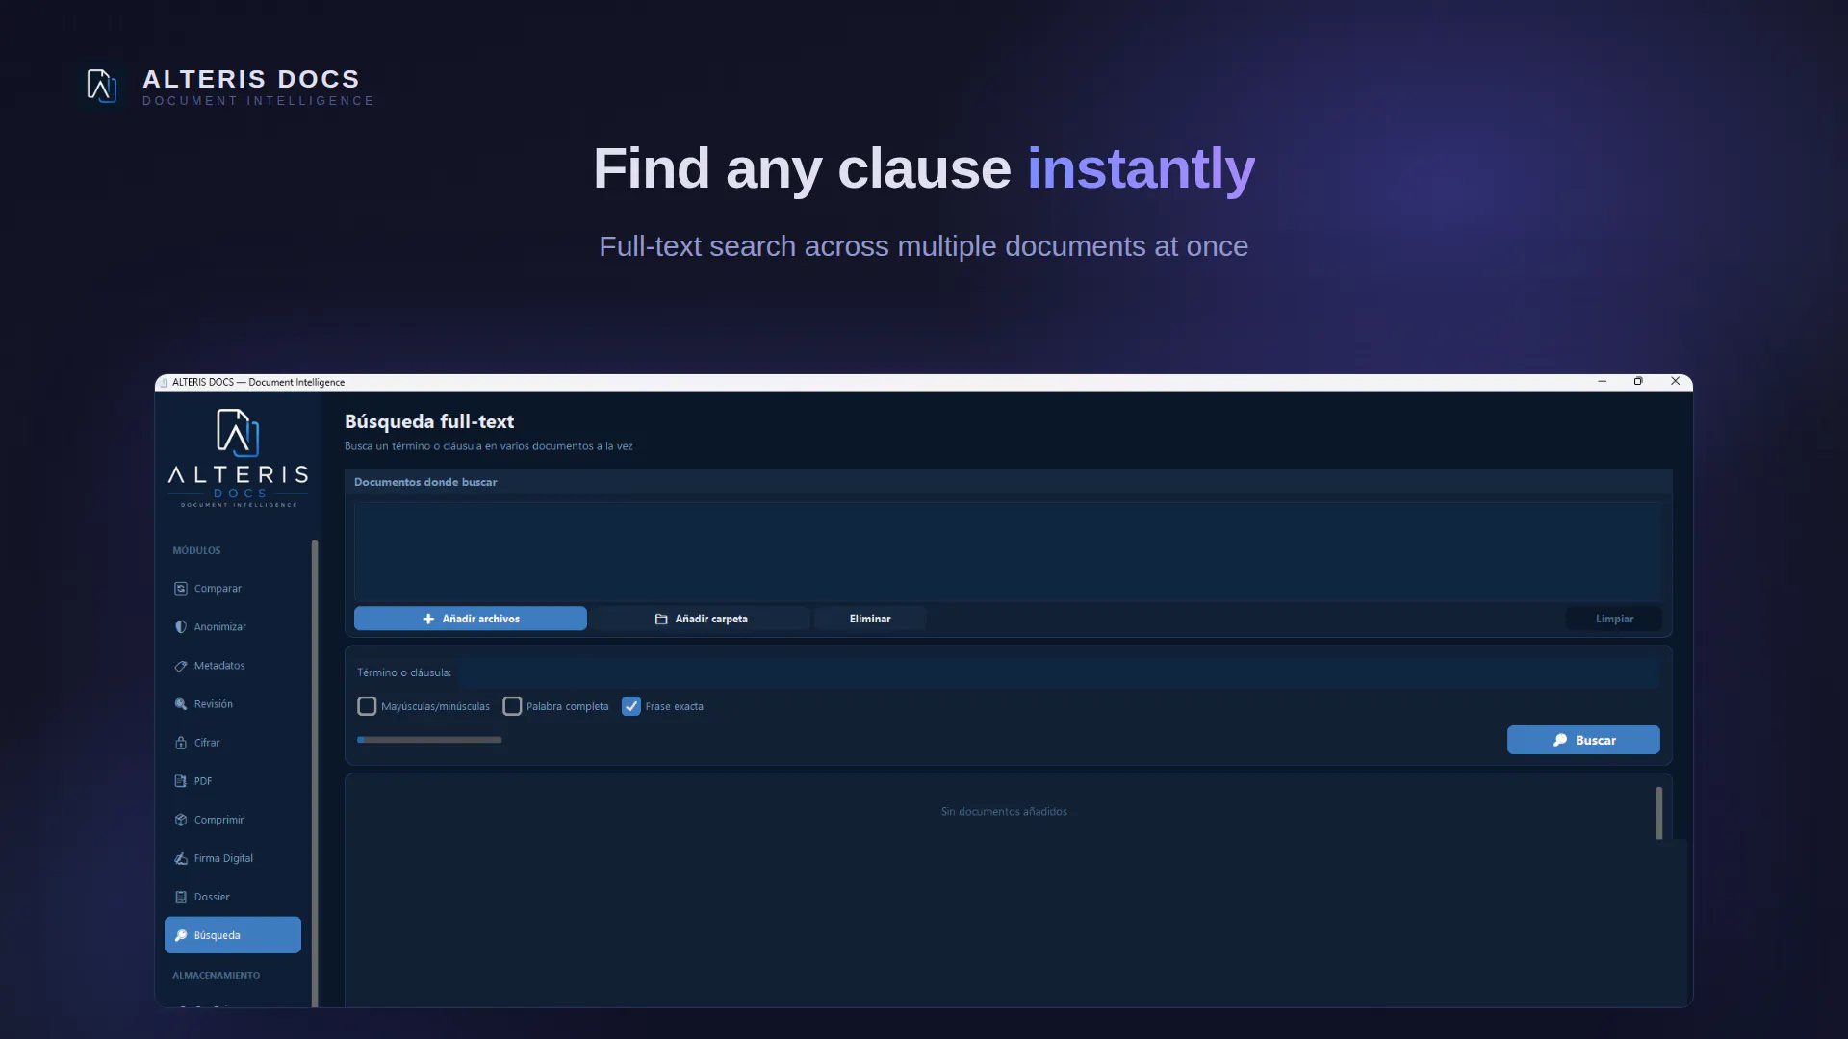Open the Cifrar lock icon

(181, 743)
